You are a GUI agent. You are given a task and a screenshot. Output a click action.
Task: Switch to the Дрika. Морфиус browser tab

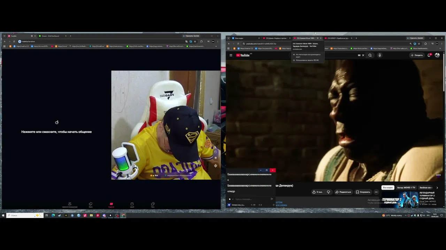click(277, 38)
